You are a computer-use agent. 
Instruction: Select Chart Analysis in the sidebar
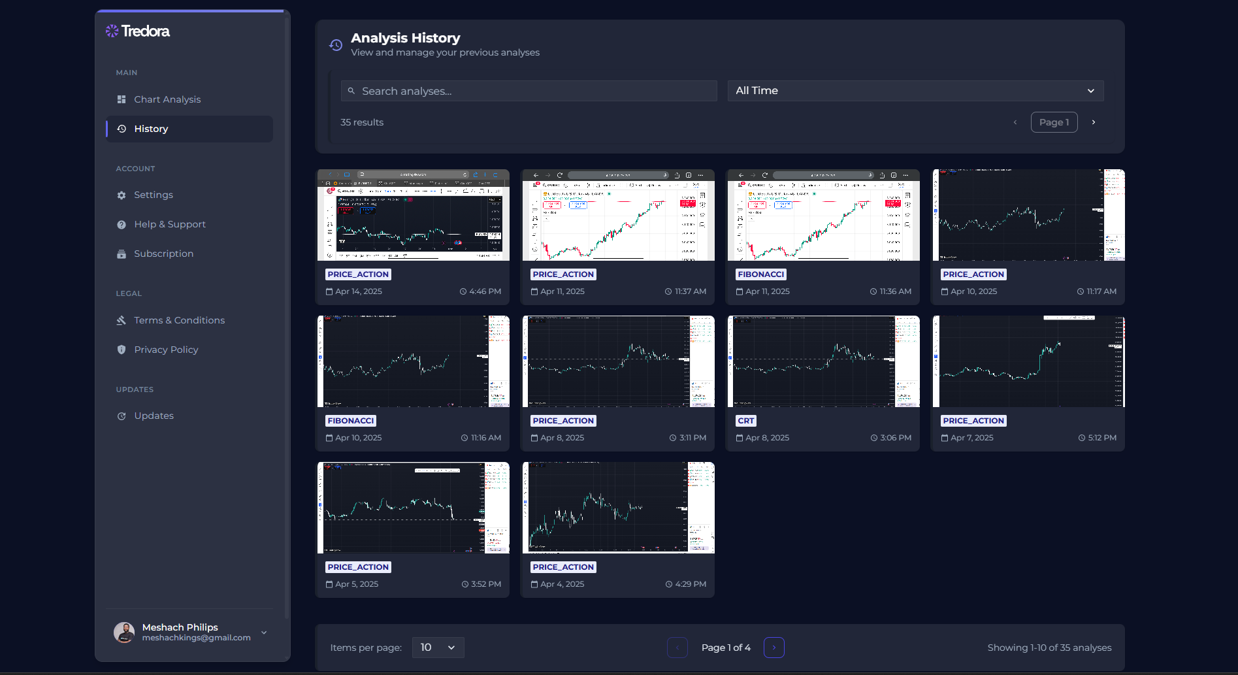[167, 99]
